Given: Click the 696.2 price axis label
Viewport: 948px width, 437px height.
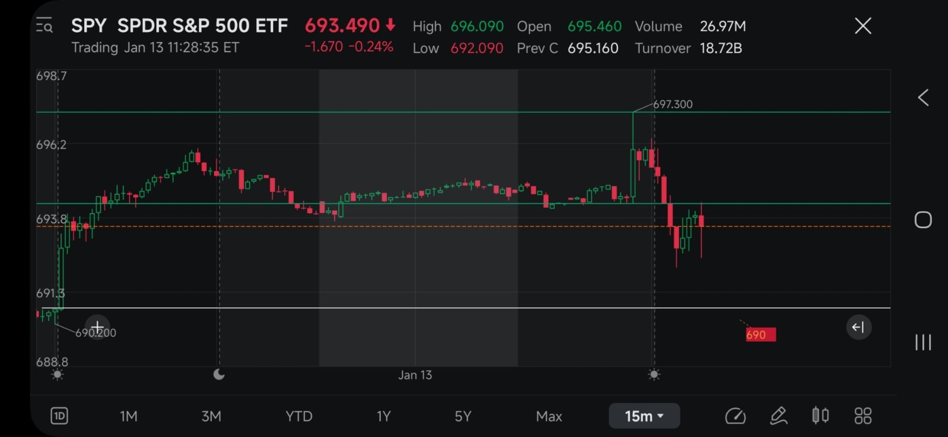Looking at the screenshot, I should coord(52,144).
